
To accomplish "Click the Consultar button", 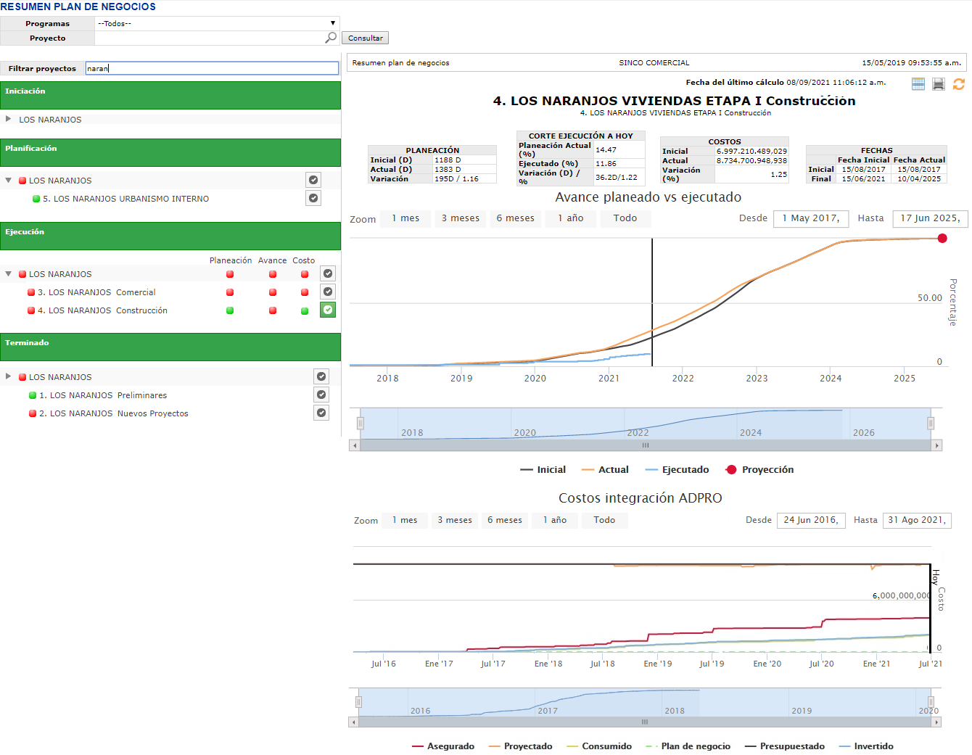I will tap(365, 38).
